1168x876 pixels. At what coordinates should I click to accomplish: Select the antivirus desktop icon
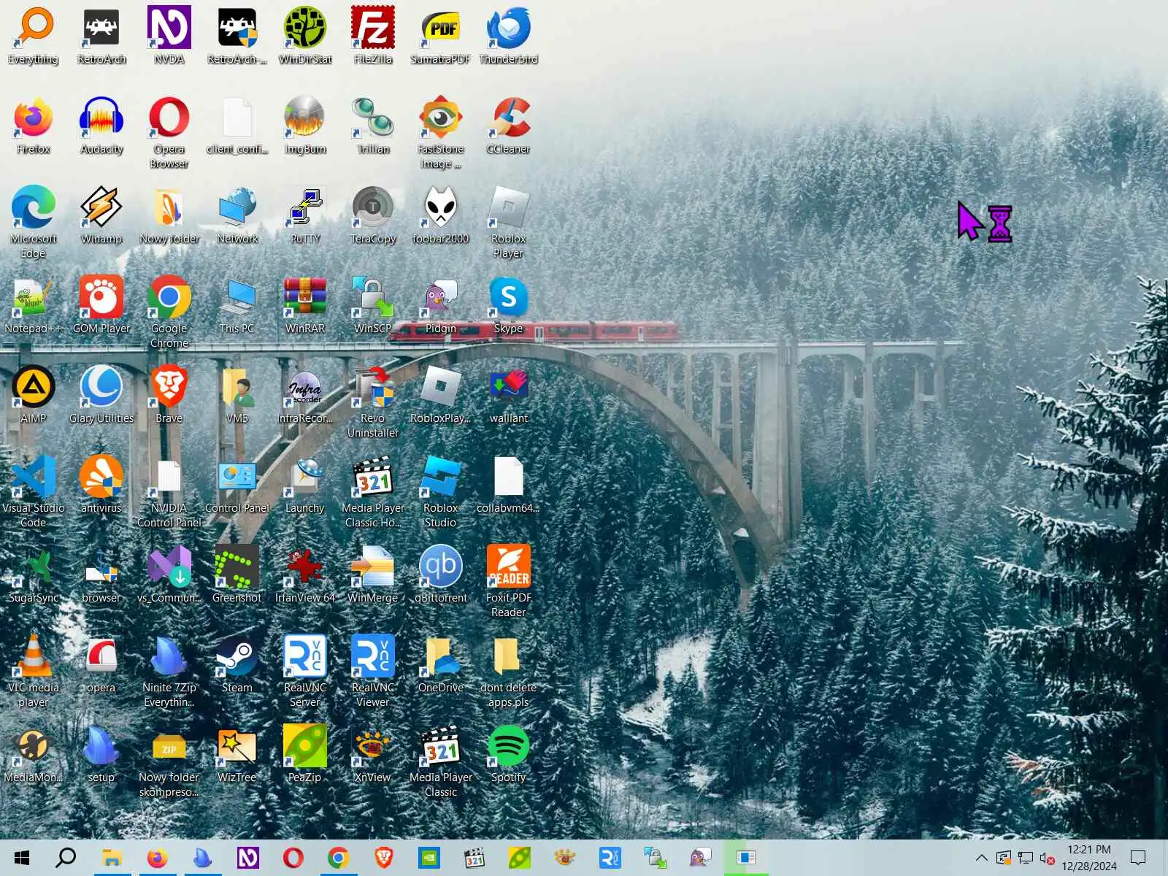point(101,484)
